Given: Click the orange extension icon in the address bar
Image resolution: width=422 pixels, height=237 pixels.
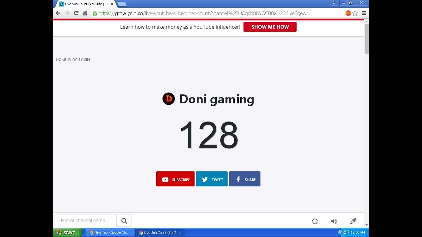Looking at the screenshot, I should [348, 13].
